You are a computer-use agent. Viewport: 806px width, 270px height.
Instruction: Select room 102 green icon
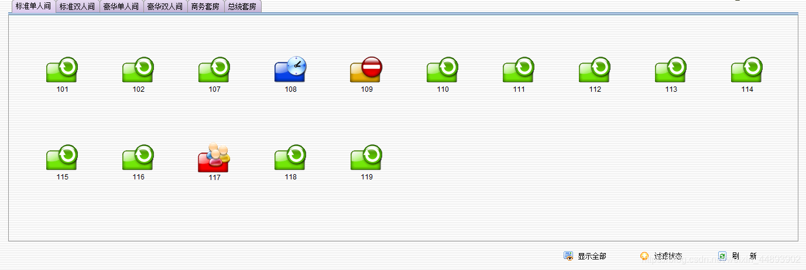[138, 70]
